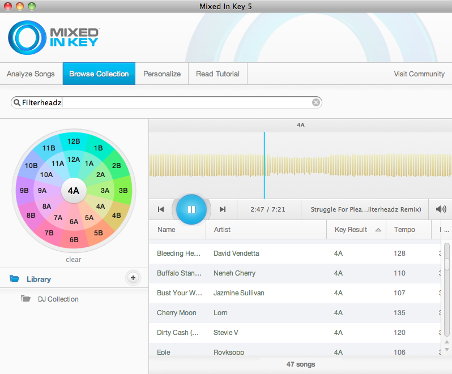
Task: Sort by the Key Result column header
Action: (x=351, y=230)
